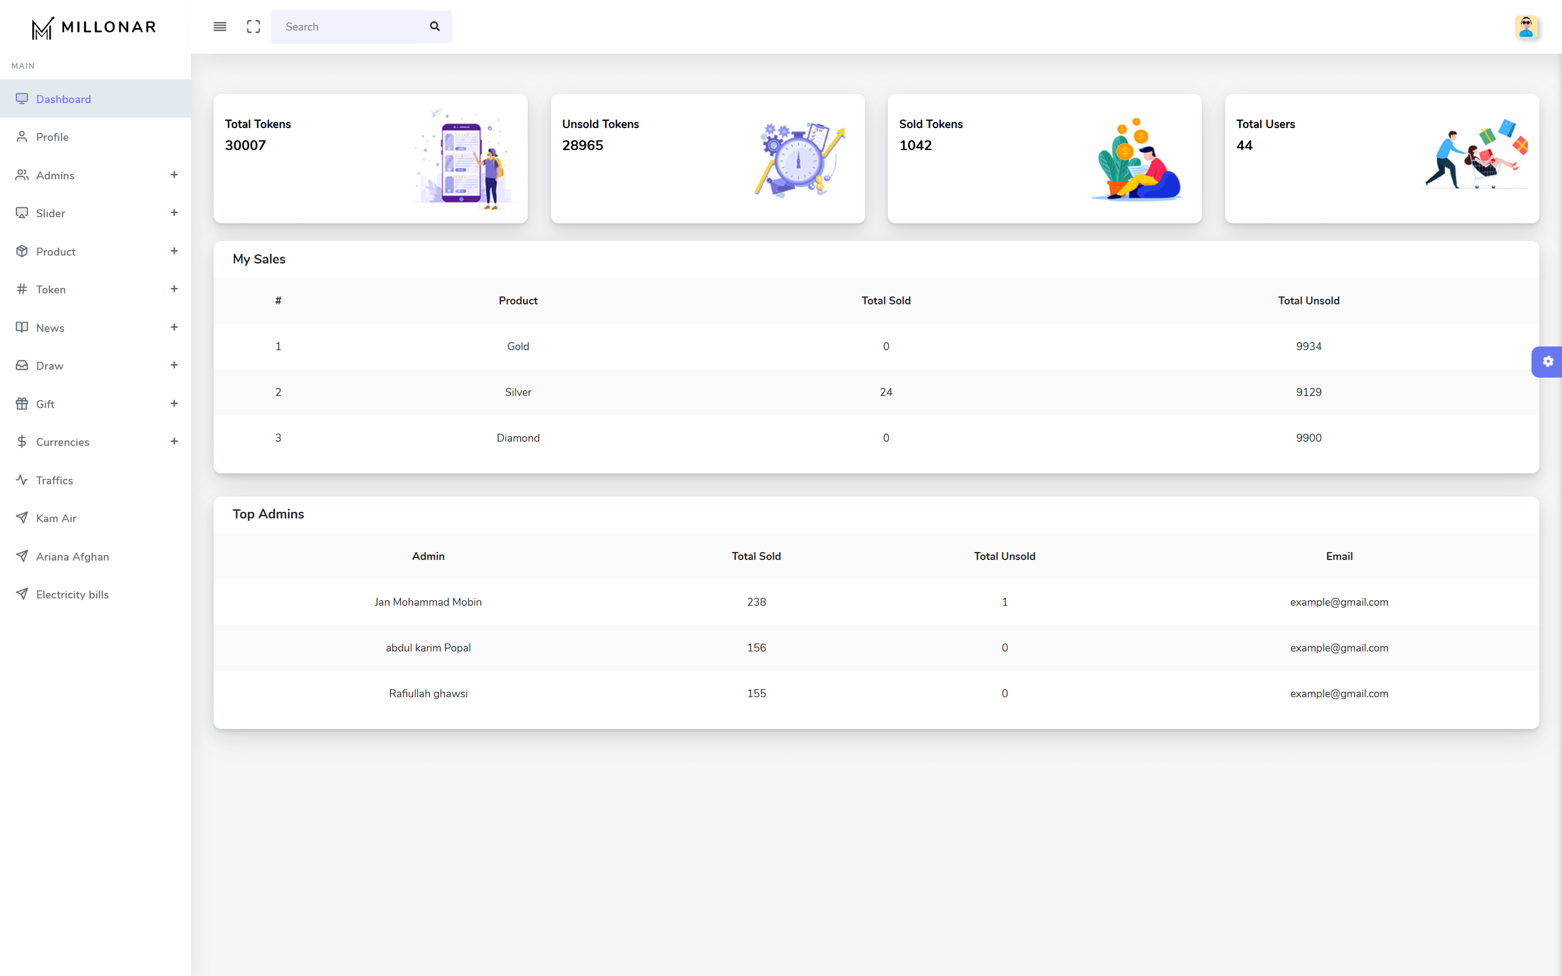Toggle the sidebar hamburger menu icon
The width and height of the screenshot is (1562, 976).
point(220,26)
